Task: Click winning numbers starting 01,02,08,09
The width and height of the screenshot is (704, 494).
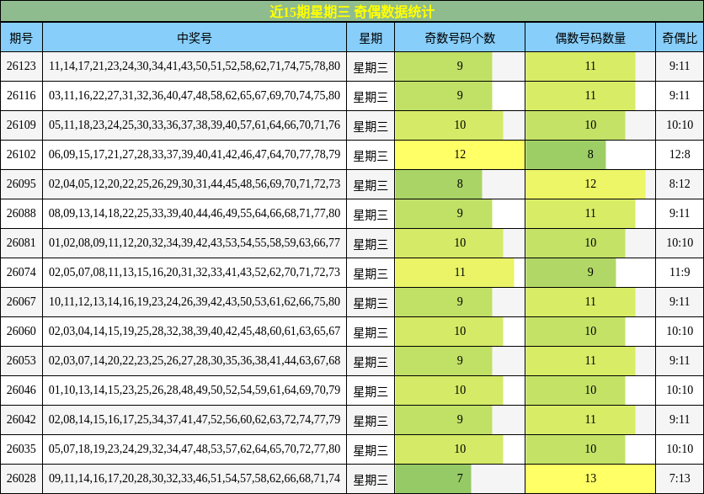Action: (x=195, y=242)
